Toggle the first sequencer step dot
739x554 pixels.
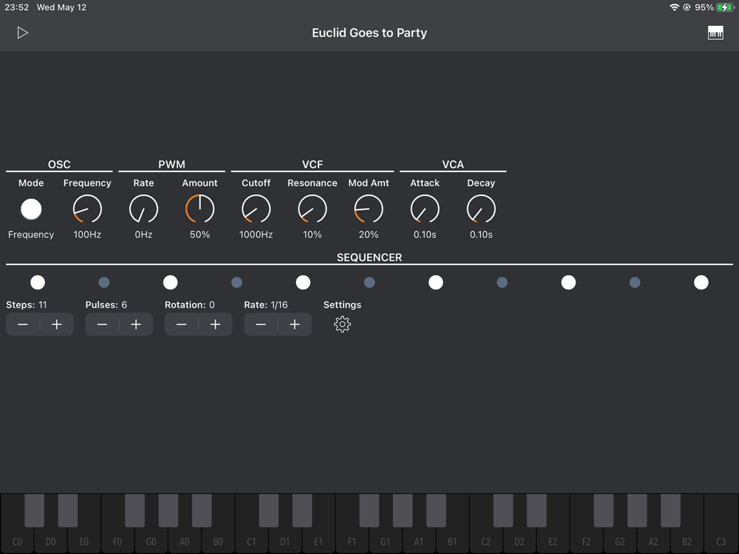click(37, 282)
